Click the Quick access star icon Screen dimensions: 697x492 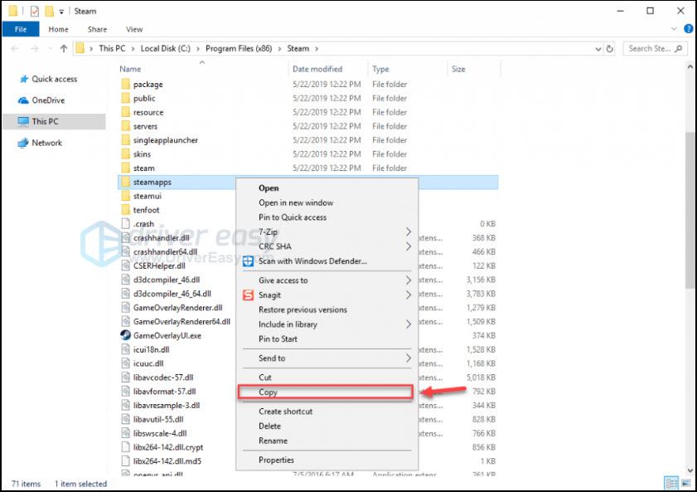tap(24, 79)
